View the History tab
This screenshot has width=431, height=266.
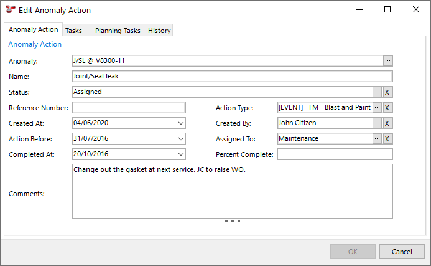(x=159, y=31)
